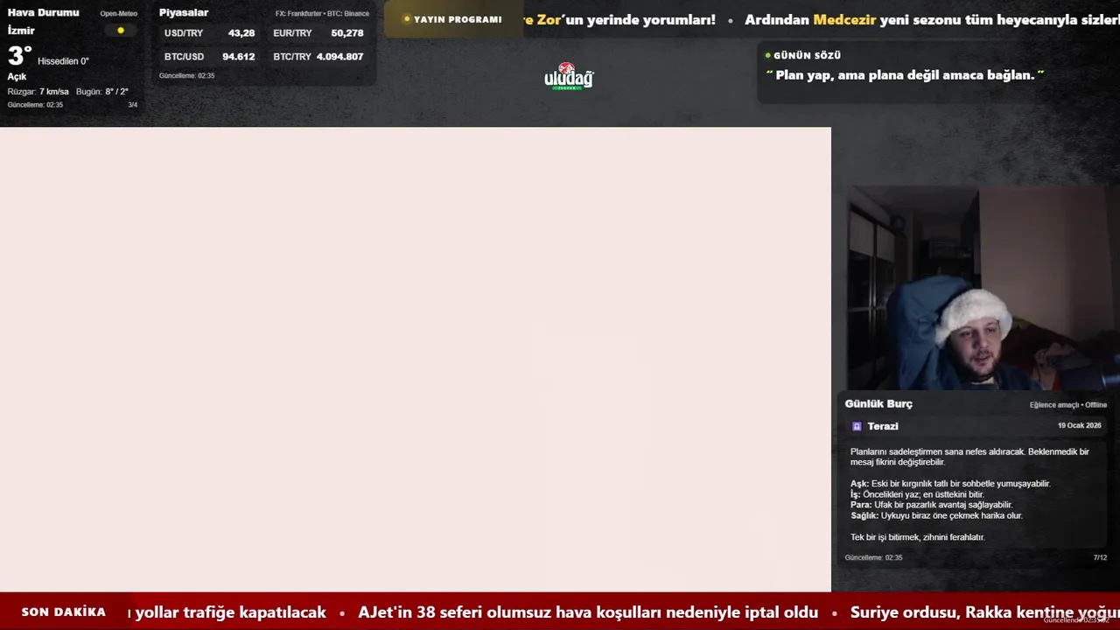This screenshot has height=630, width=1120.
Task: Click the yollar trafiğe kapatılacak headline
Action: click(x=228, y=612)
